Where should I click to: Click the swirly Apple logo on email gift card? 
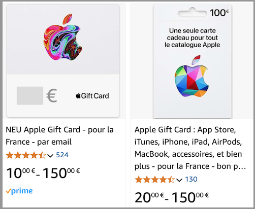click(63, 37)
